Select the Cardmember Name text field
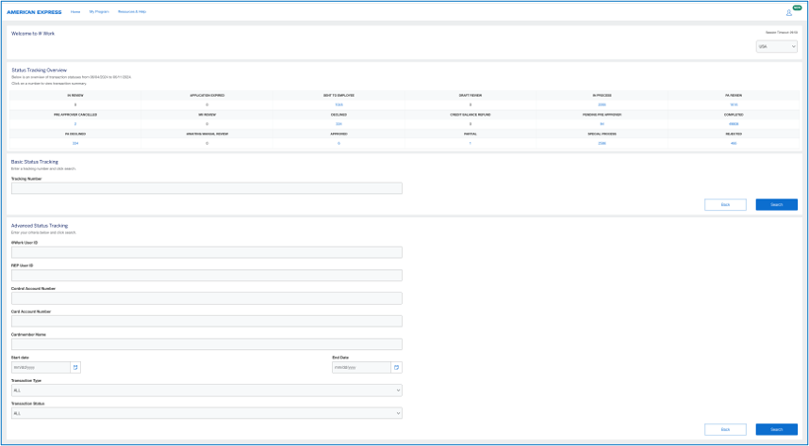Screen dimensions: 809x446 (x=206, y=344)
